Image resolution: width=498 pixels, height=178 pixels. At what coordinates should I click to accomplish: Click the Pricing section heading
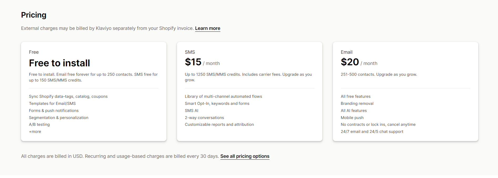(x=34, y=15)
